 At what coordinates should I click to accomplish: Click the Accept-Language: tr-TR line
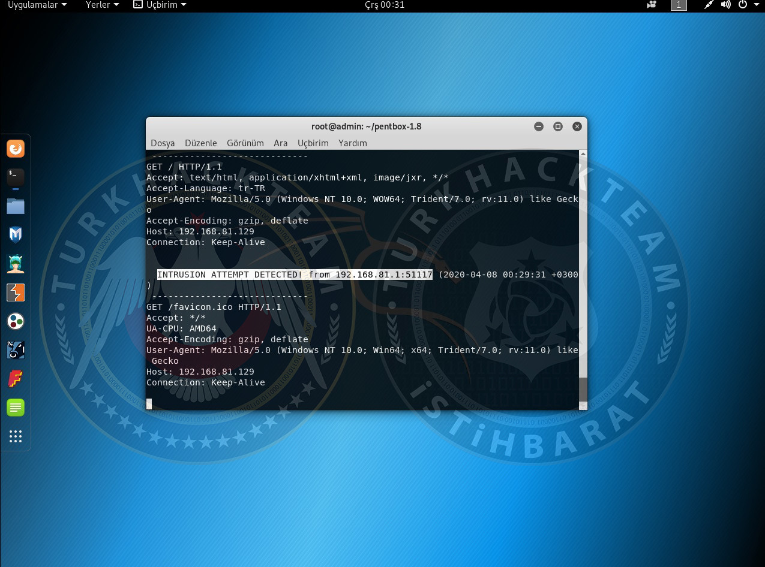pos(206,188)
